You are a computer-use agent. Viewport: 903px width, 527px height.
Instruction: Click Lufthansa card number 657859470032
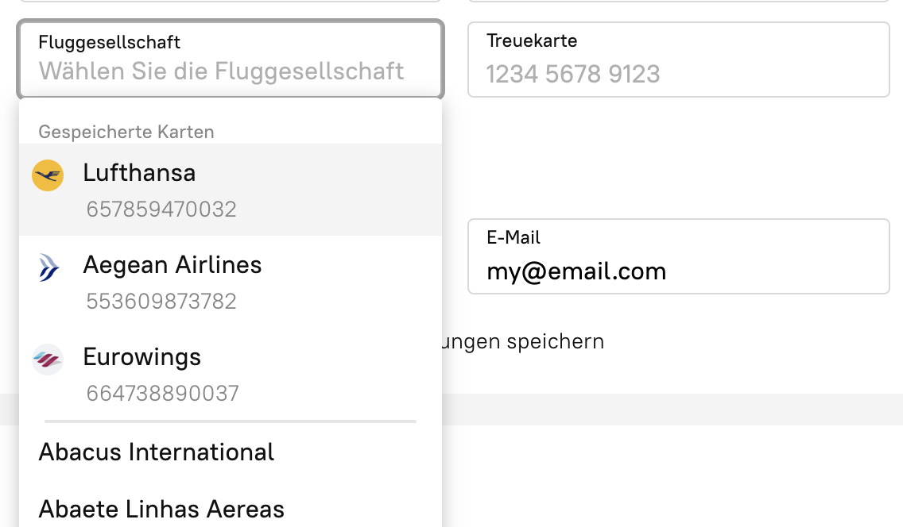(x=161, y=210)
